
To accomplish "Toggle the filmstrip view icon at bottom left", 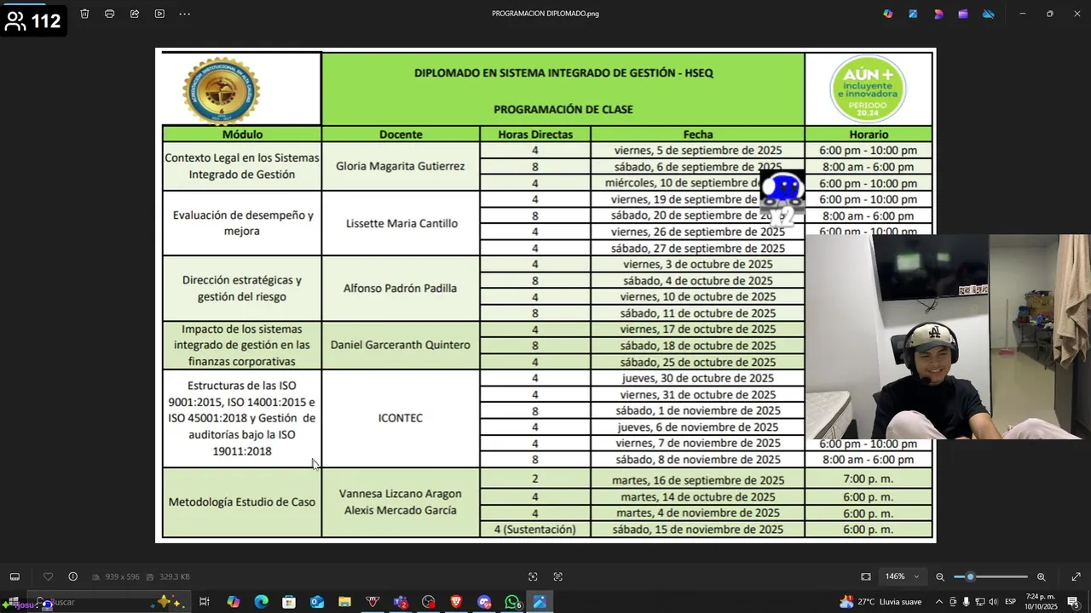I will 14,576.
